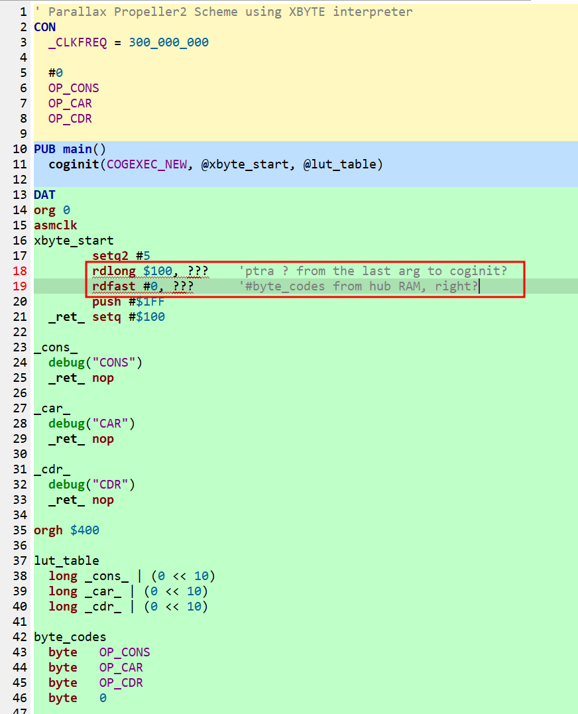This screenshot has height=714, width=578.
Task: Click long _car_ table entry
Action: [x=129, y=591]
